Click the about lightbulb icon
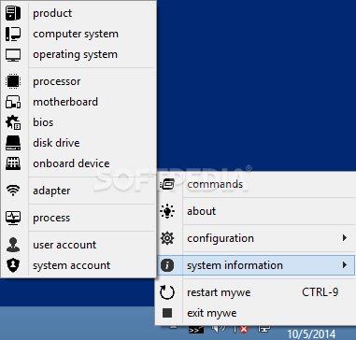The image size is (356, 340). pyautogui.click(x=167, y=211)
